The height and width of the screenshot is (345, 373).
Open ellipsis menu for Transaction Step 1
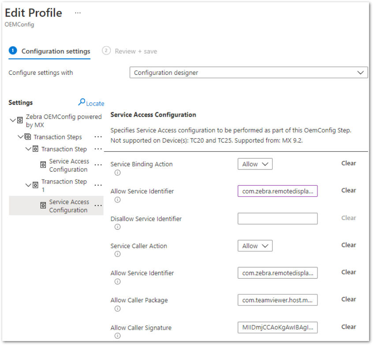click(98, 185)
